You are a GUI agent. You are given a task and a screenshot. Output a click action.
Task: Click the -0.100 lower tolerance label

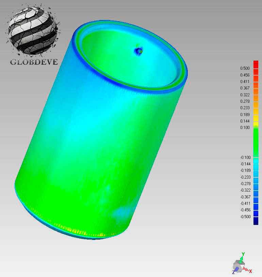pos(245,157)
